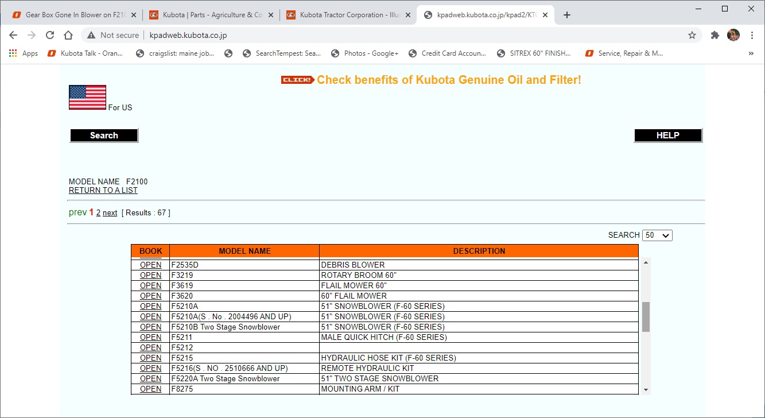
Task: Open the Chrome profile avatar
Action: (733, 35)
